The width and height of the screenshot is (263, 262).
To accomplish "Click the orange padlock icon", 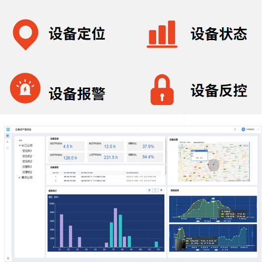I will (162, 90).
